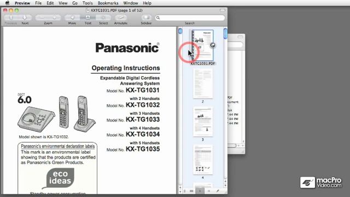Zoom in with the plus button
This screenshot has width=350, height=197.
[55, 18]
